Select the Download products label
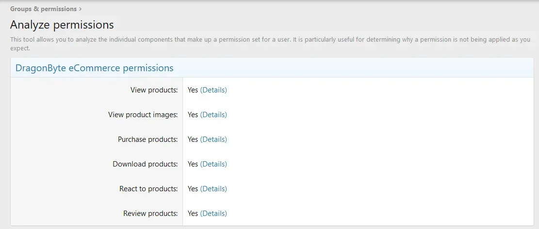Image resolution: width=539 pixels, height=229 pixels. pyautogui.click(x=145, y=164)
